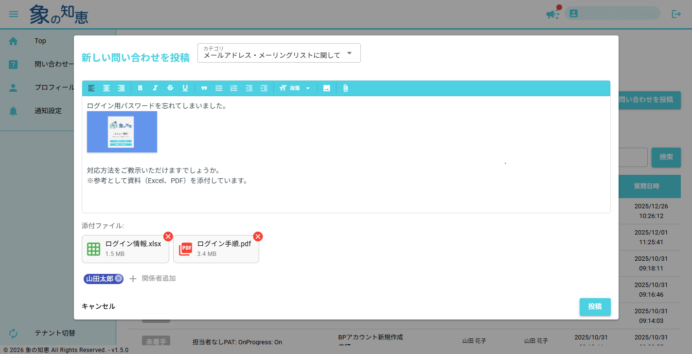Toggle bold formatting in the toolbar
This screenshot has height=354, width=692.
click(140, 88)
